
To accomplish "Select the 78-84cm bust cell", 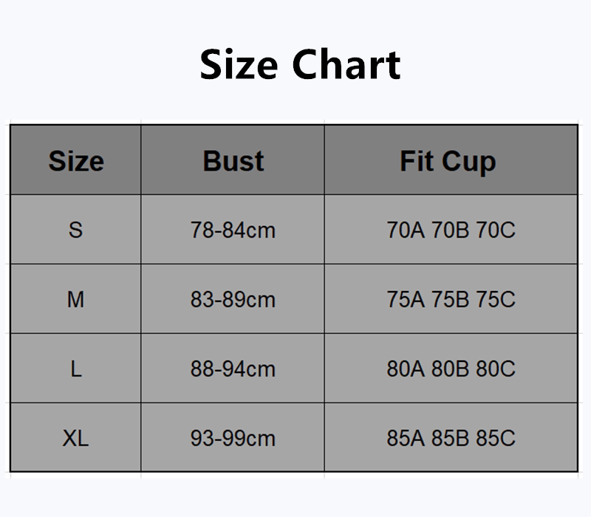I will [233, 230].
